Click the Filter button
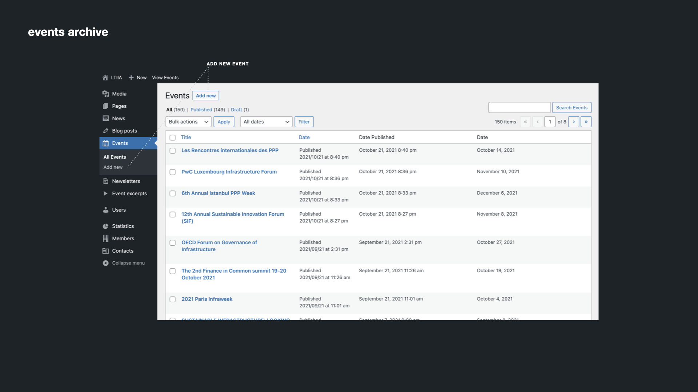 point(304,122)
